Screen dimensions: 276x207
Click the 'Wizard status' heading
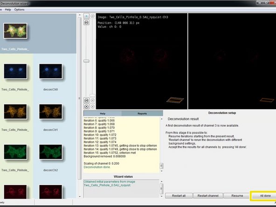point(123,177)
